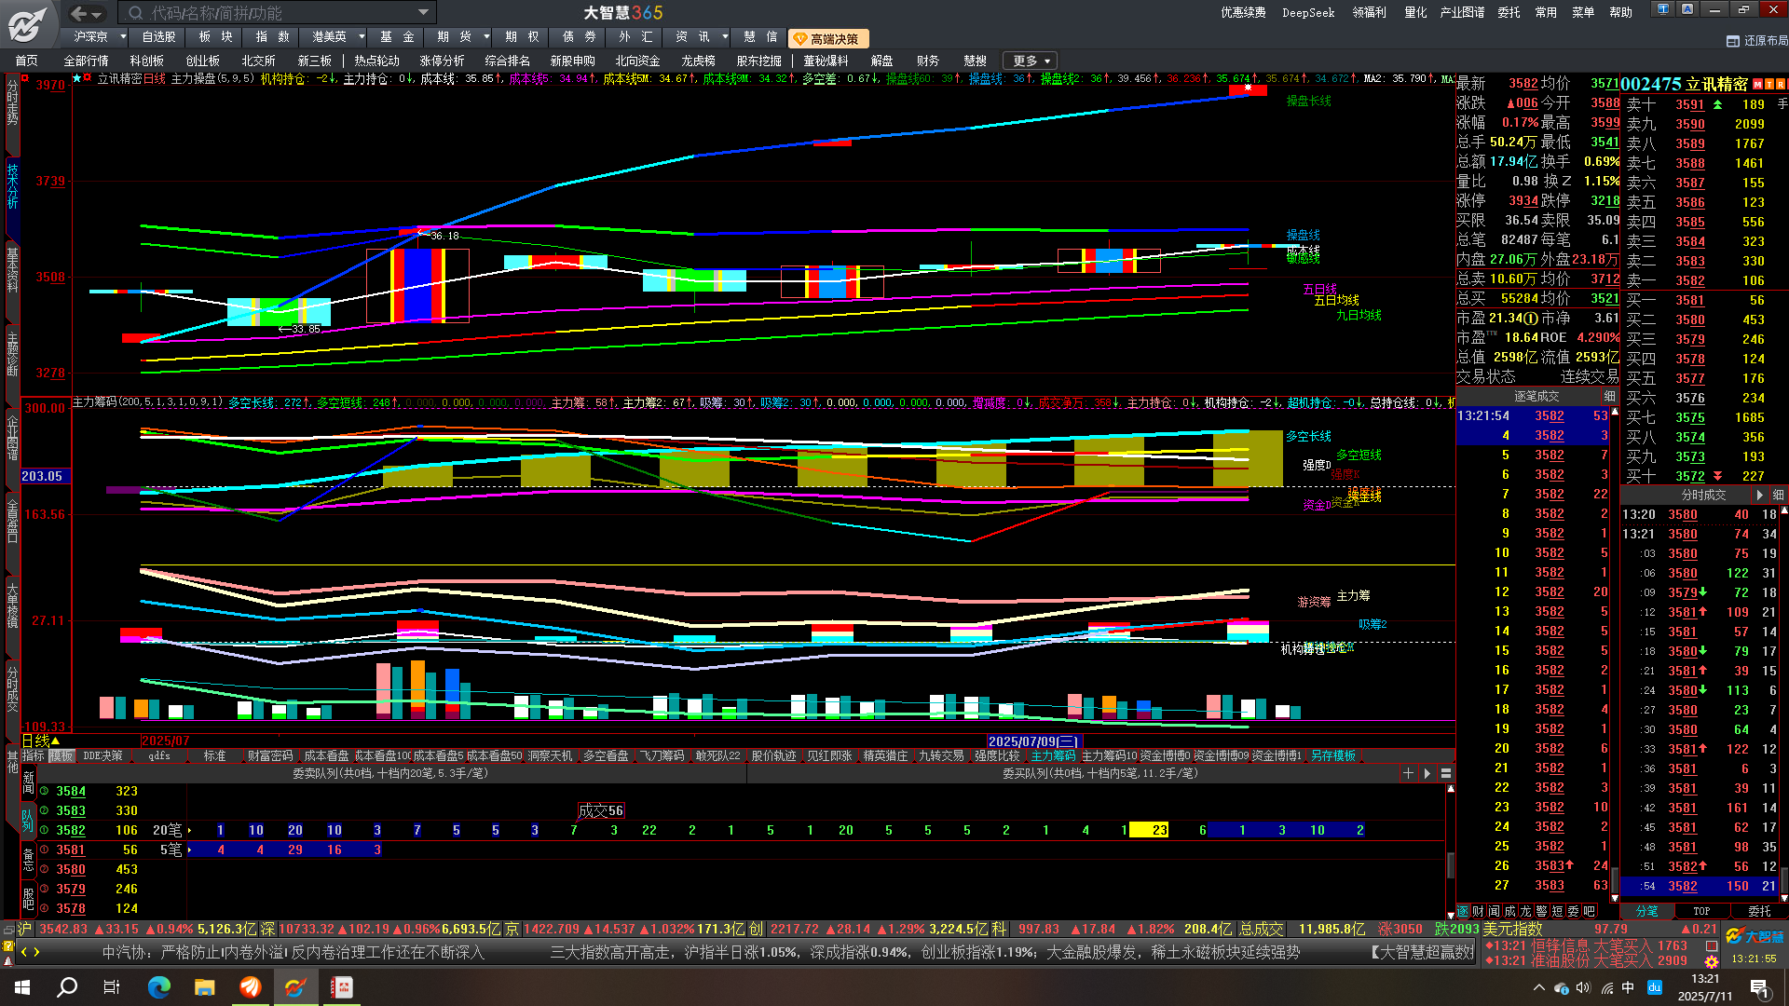Image resolution: width=1789 pixels, height=1006 pixels.
Task: Click the restore layout (还原布局) icon
Action: coord(1732,41)
